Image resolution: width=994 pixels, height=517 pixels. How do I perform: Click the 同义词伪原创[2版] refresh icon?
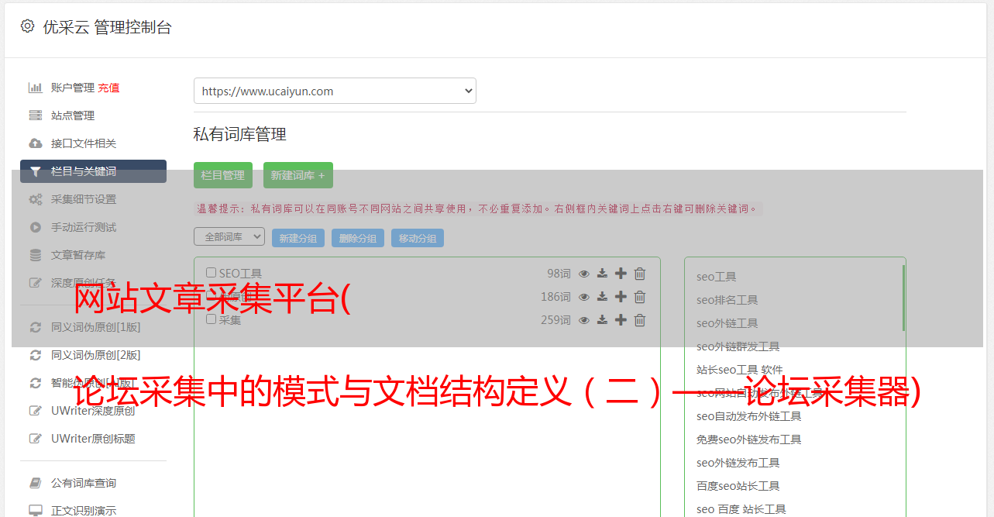36,355
